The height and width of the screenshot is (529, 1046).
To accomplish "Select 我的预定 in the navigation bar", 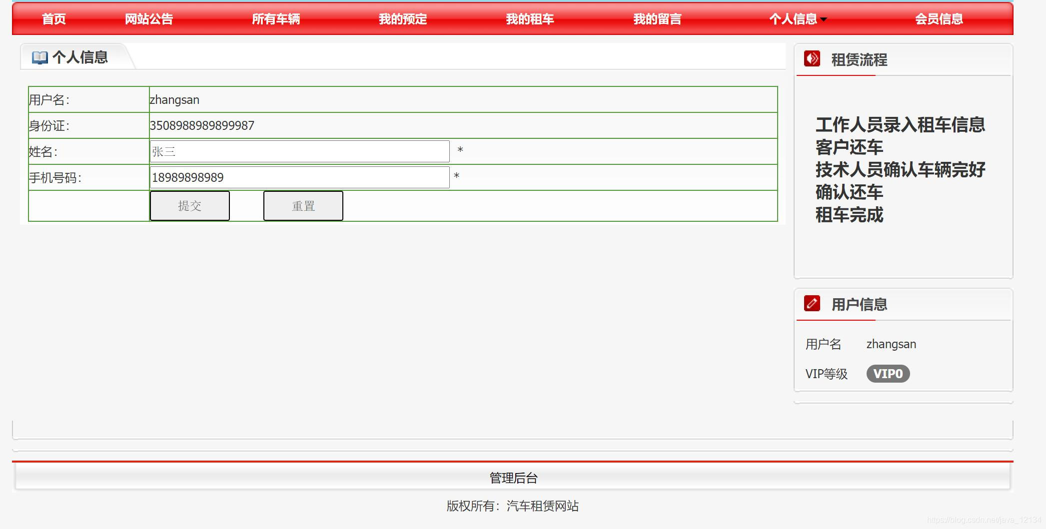I will 403,19.
